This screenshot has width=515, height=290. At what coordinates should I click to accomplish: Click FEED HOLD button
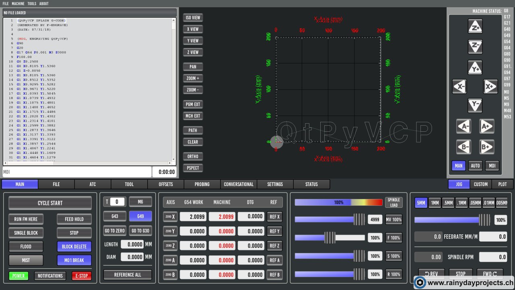tap(74, 219)
